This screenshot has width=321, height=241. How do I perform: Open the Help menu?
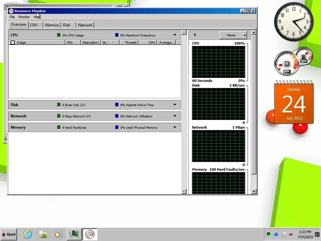tap(37, 17)
